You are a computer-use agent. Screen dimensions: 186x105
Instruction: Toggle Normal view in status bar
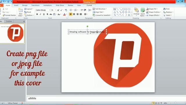[153, 103]
